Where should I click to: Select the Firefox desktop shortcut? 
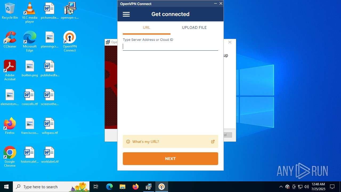coord(10,126)
